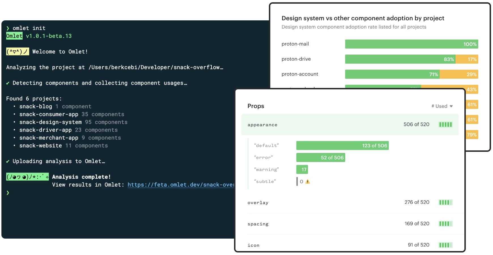Open the feta.omlet.dev results link

[x=180, y=185]
